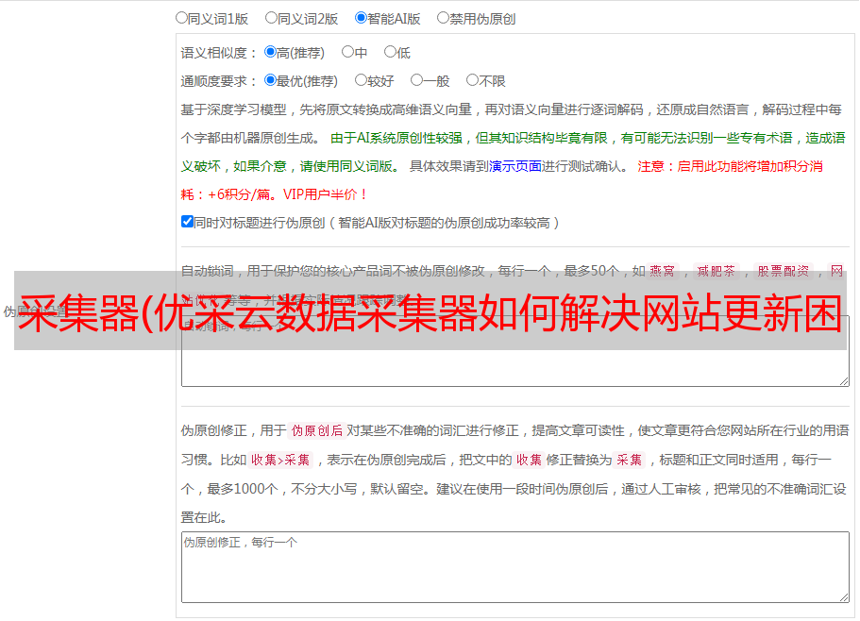Click the 减肥茶 example keyword tag
860x621 pixels.
[x=717, y=271]
